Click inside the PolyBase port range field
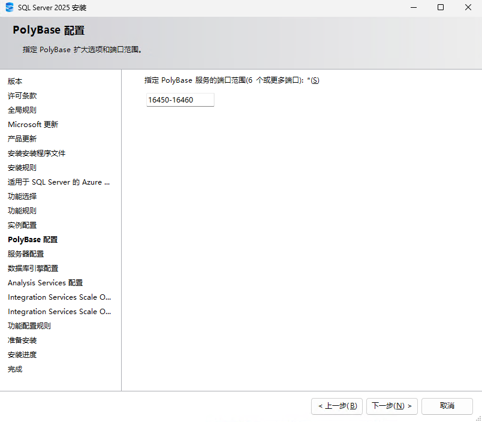The width and height of the screenshot is (482, 422). (x=179, y=100)
